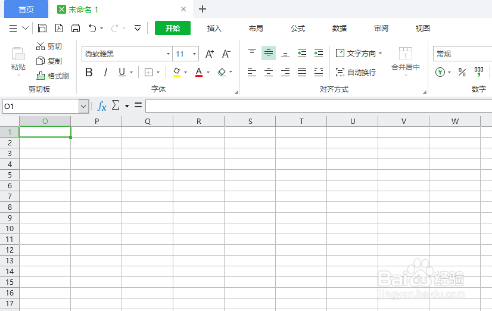Switch to the 审阅 (Review) ribbon tab
Screen dimensions: 492x311
pos(381,28)
